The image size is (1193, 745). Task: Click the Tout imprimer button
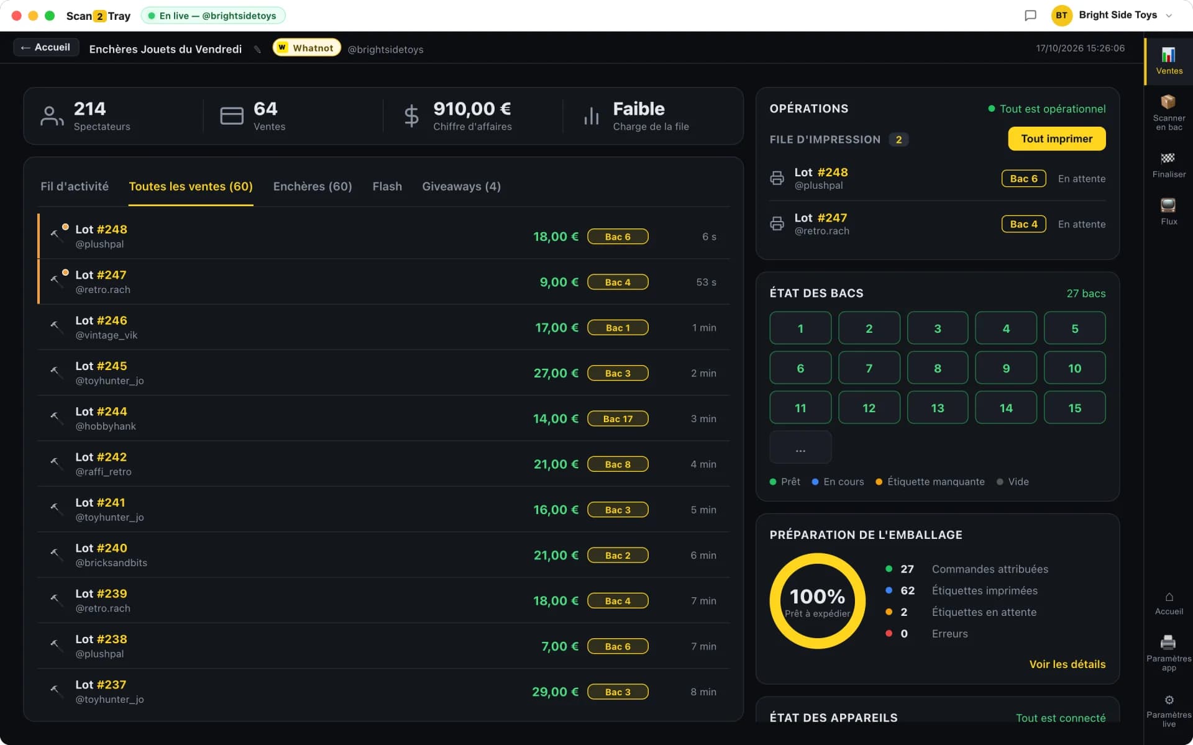point(1056,138)
